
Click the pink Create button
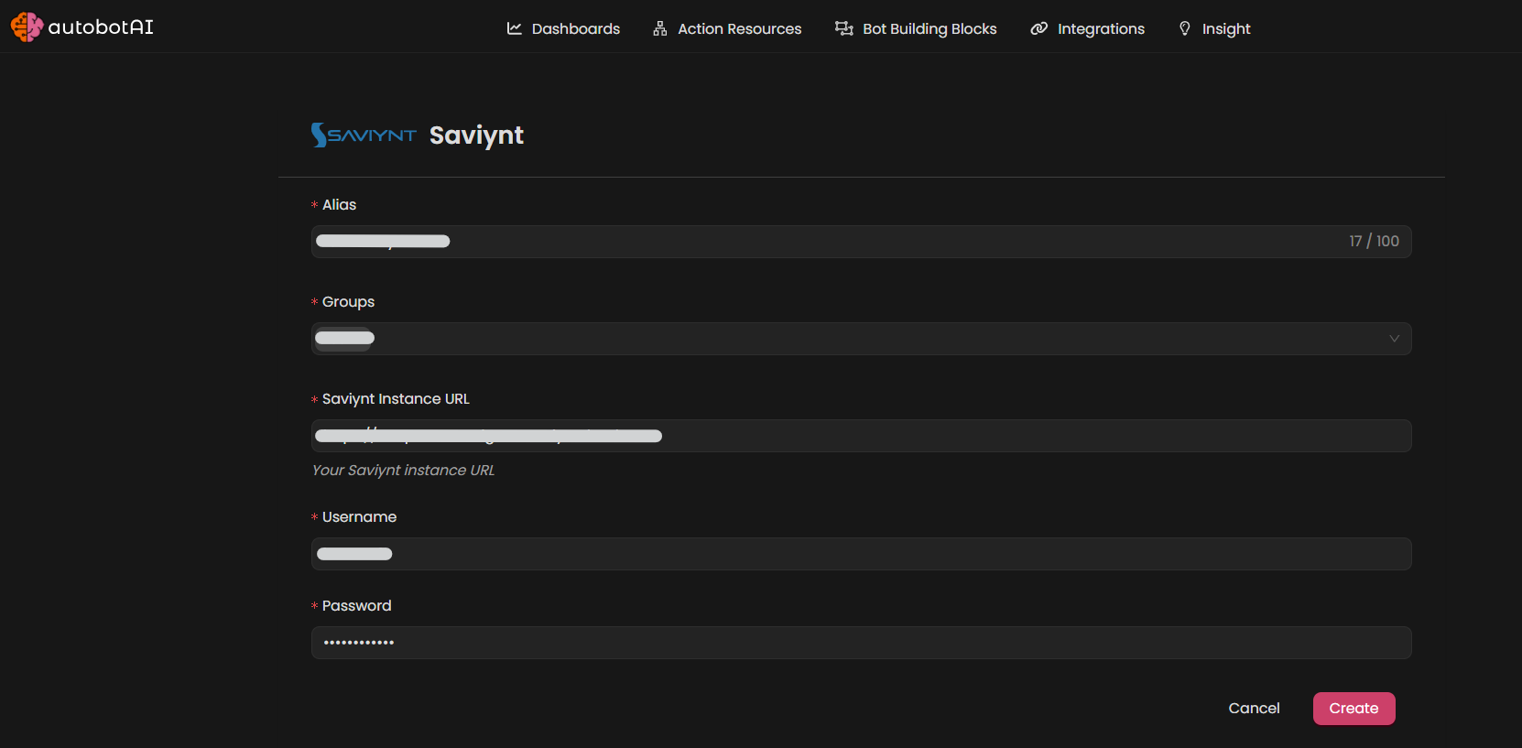(1353, 709)
